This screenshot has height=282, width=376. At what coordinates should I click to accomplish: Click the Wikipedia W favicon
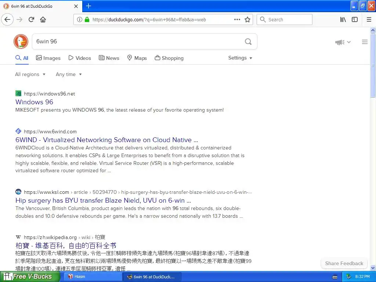click(18, 237)
